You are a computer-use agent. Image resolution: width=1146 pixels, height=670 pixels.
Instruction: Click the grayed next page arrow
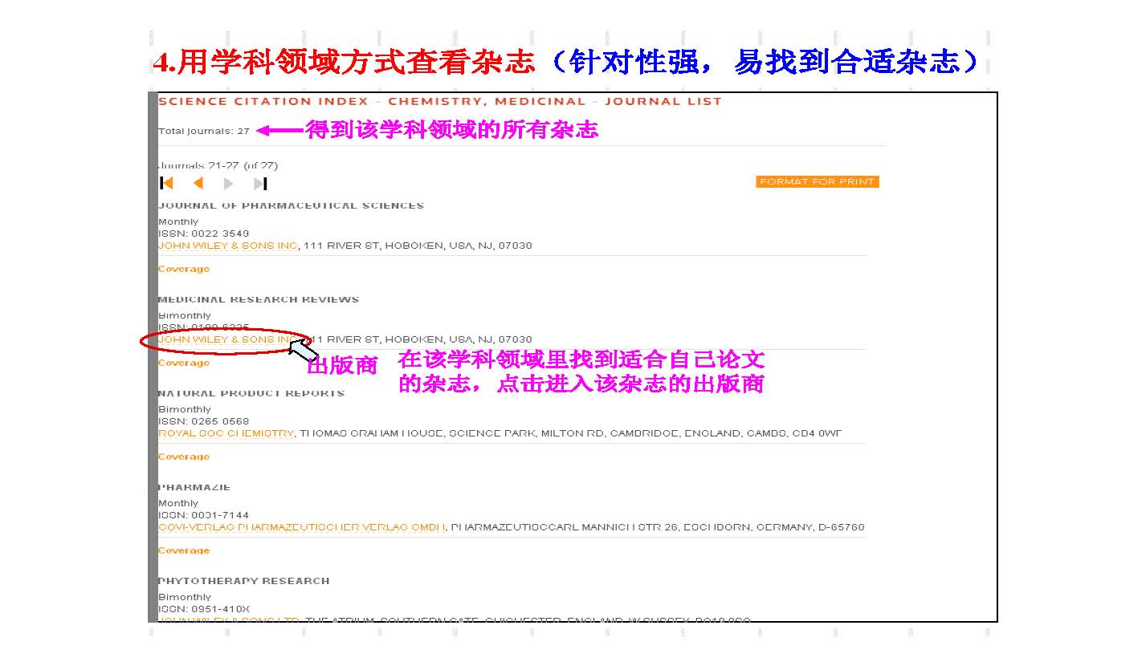(x=229, y=184)
